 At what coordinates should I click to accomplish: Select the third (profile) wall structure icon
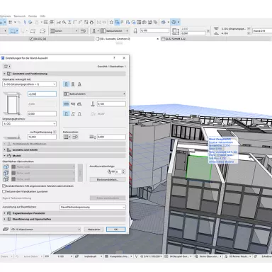coord(79,84)
